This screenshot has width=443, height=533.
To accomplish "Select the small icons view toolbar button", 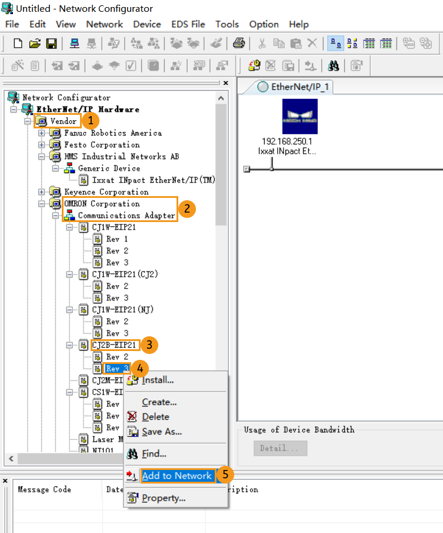I will pyautogui.click(x=352, y=44).
